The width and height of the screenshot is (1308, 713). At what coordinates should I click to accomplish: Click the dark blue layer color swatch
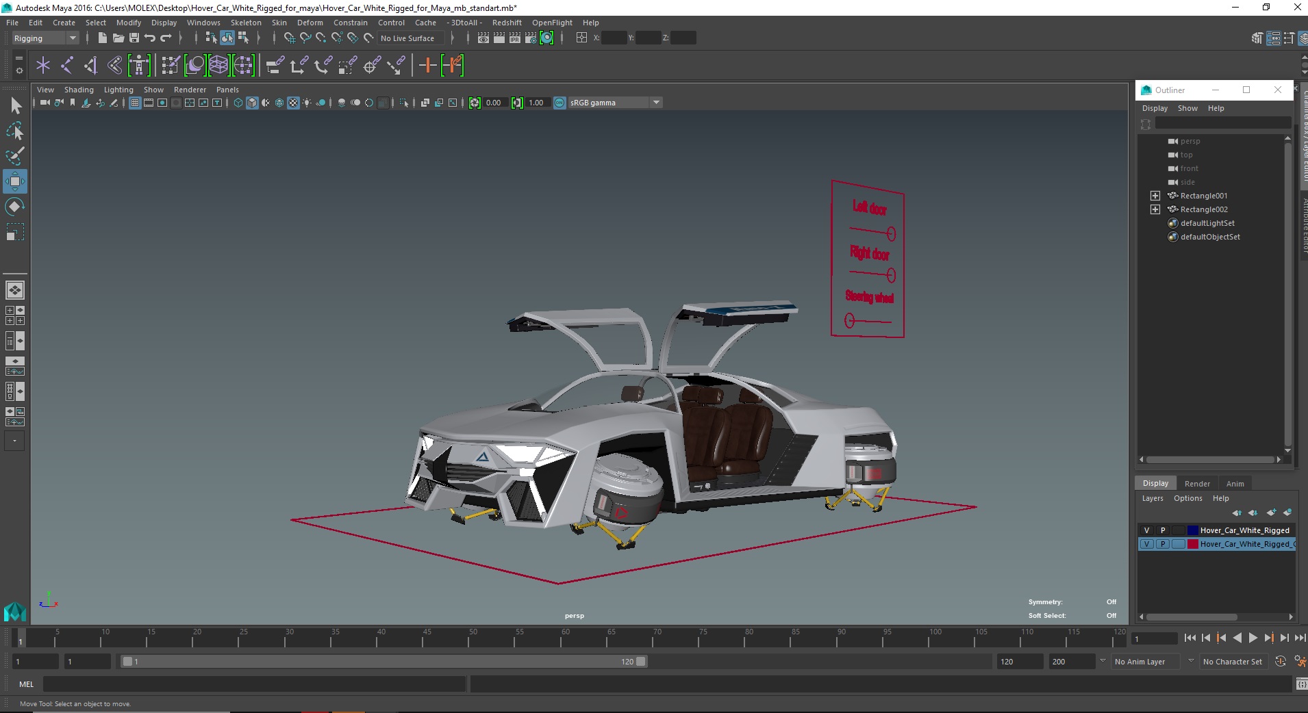point(1193,530)
